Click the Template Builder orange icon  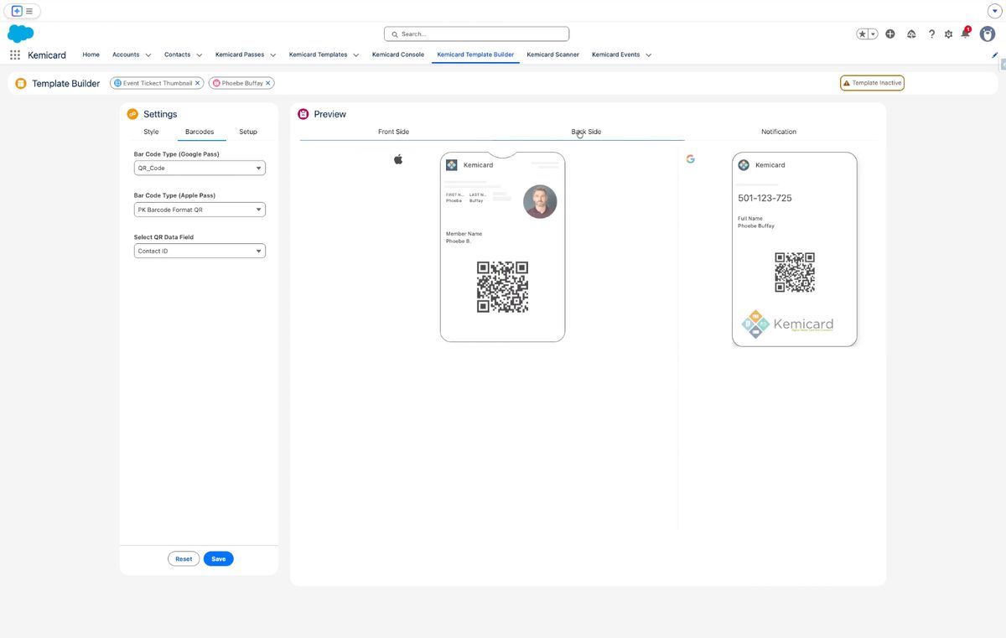click(x=21, y=83)
